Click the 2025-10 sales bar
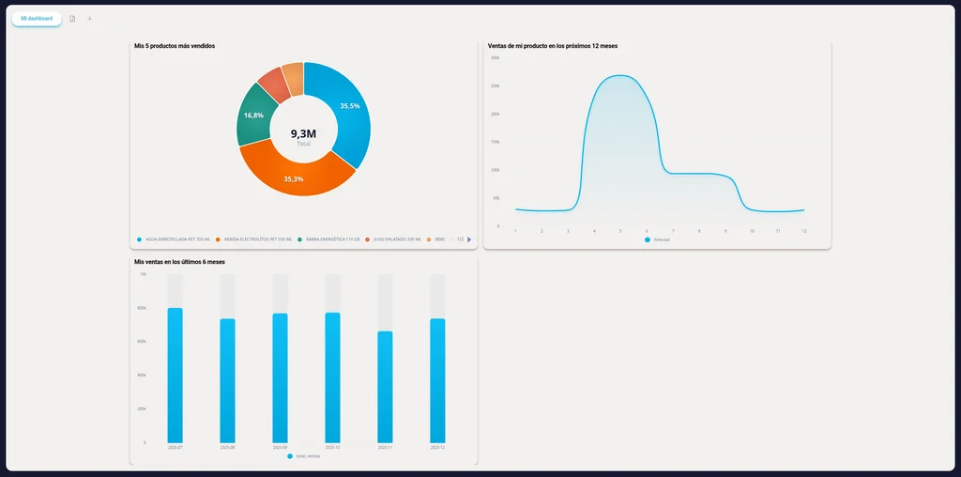The width and height of the screenshot is (961, 477). click(333, 377)
